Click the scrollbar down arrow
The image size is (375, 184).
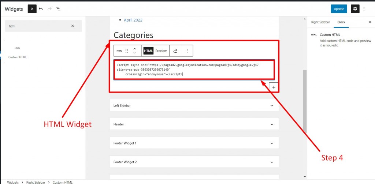tap(305, 177)
